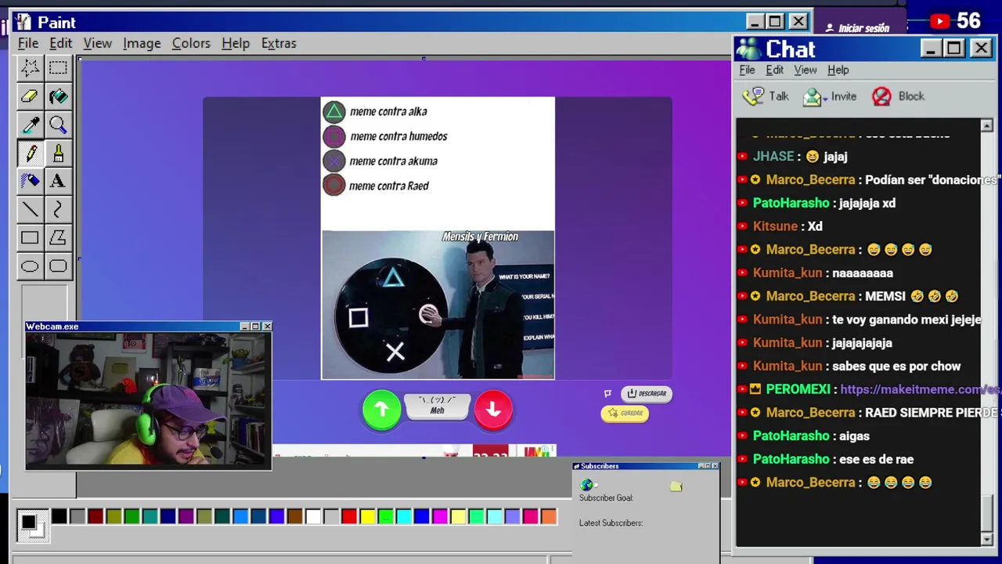Pick the yellow palette swatch
This screenshot has height=564, width=1002.
(367, 516)
